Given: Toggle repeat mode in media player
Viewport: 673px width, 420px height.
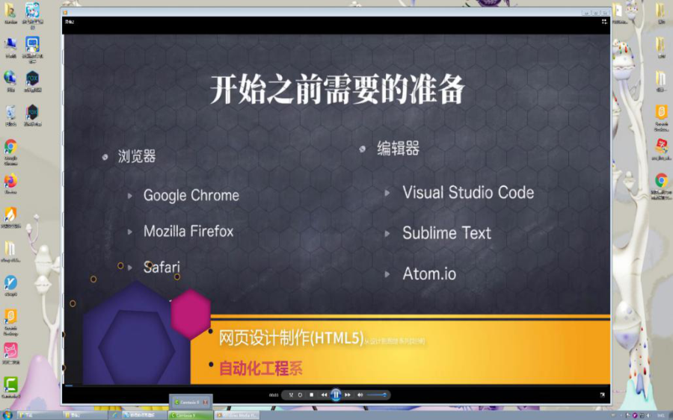Looking at the screenshot, I should tap(301, 395).
